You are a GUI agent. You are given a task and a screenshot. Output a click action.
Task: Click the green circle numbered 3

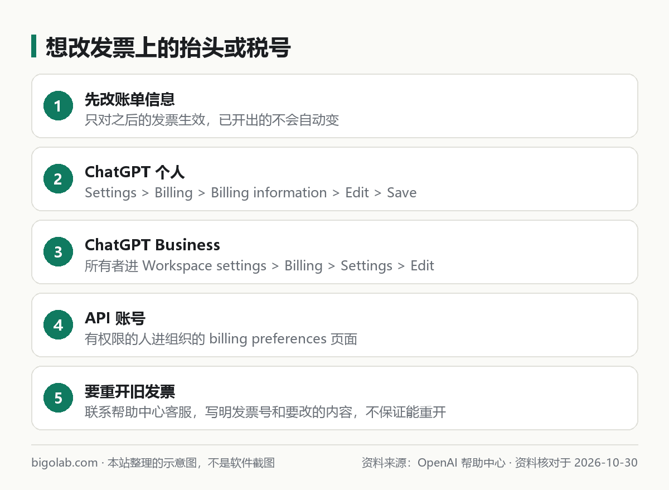(58, 252)
